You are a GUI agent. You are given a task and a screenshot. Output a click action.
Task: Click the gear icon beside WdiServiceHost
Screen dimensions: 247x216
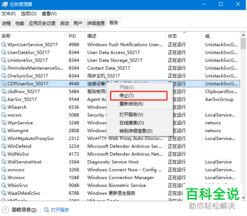coord(3,162)
